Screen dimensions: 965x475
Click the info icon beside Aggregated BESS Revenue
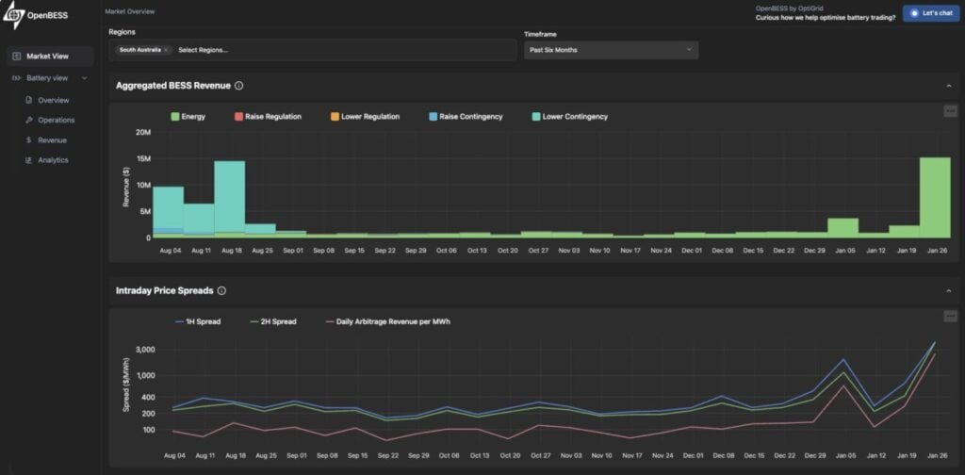pyautogui.click(x=239, y=86)
